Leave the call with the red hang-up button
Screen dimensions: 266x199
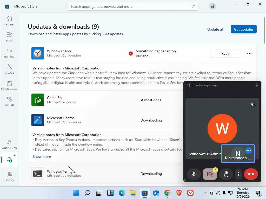pos(251,174)
